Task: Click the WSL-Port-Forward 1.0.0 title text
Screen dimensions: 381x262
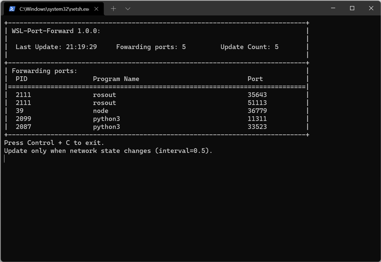Action: pos(56,31)
